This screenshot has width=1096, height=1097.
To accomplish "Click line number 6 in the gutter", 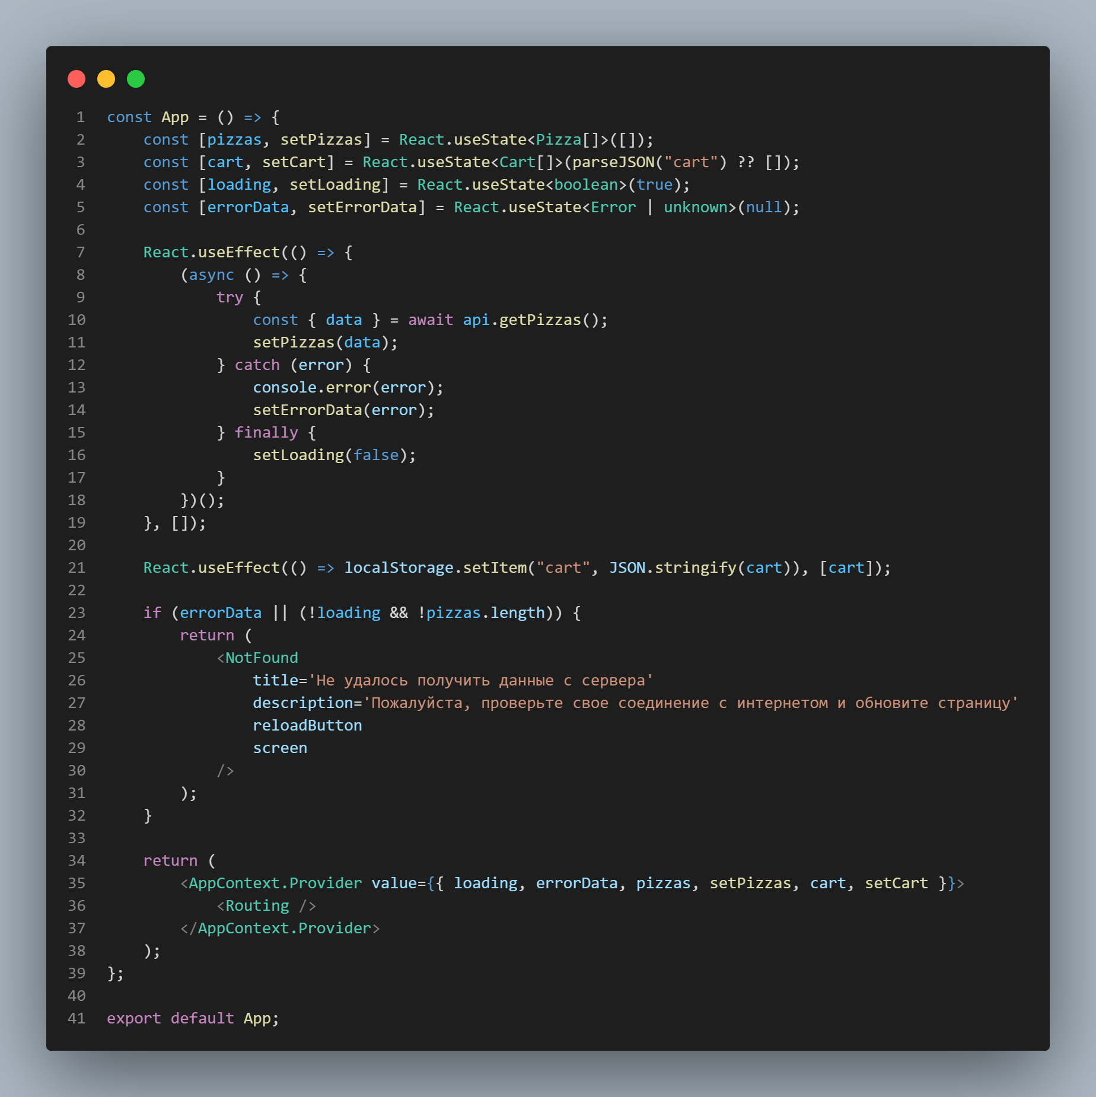I will (x=81, y=230).
